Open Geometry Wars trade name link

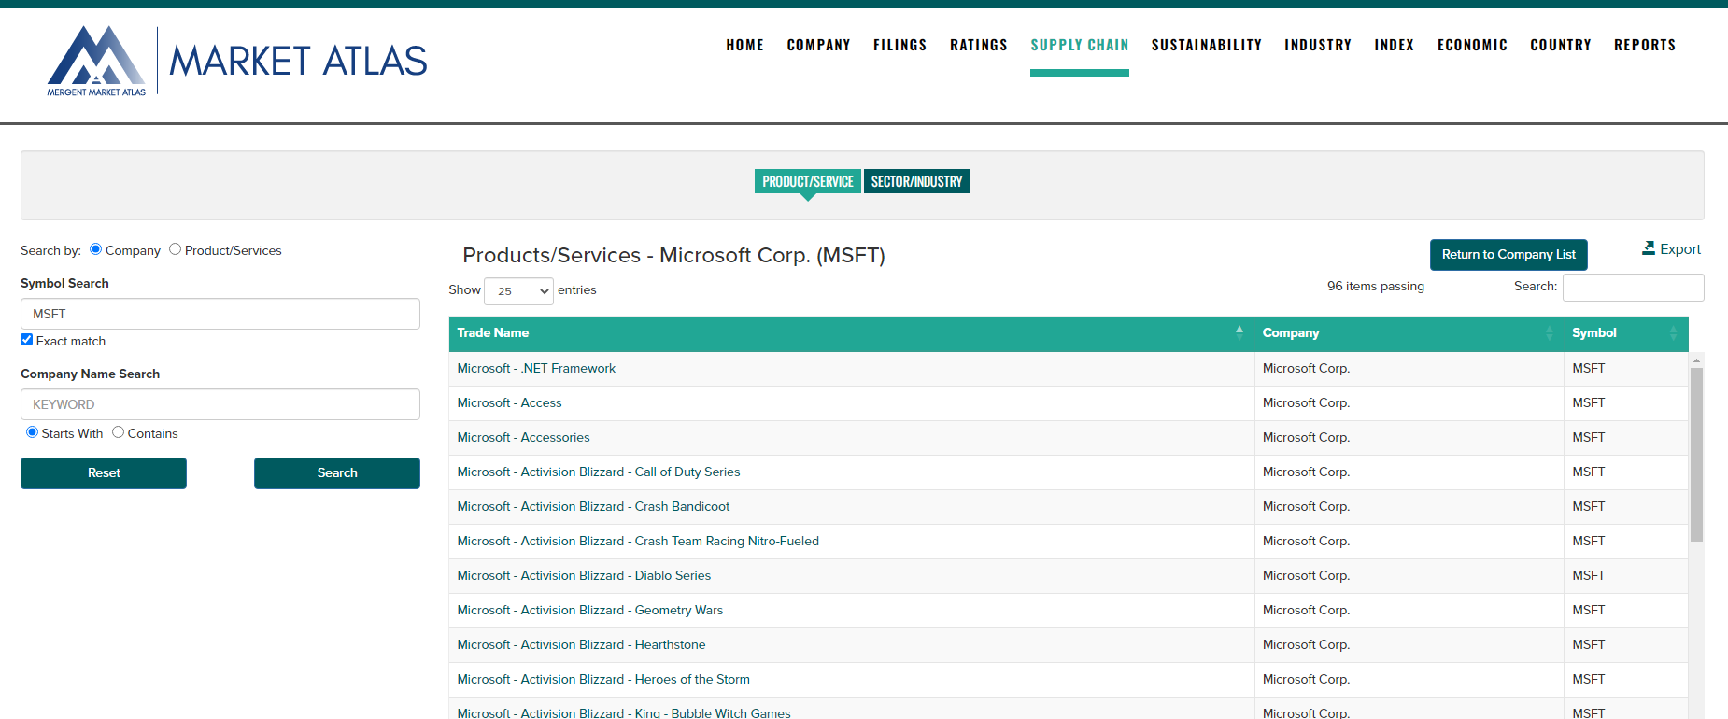click(x=590, y=610)
